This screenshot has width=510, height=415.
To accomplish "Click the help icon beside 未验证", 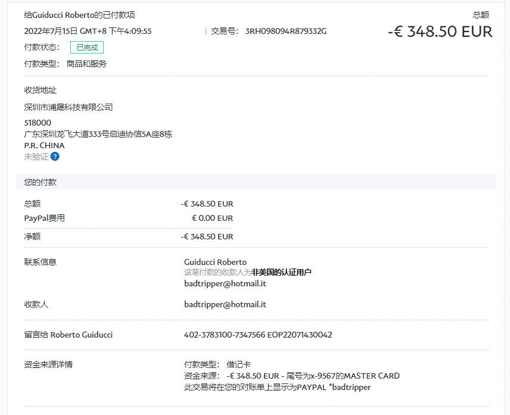I will [55, 157].
